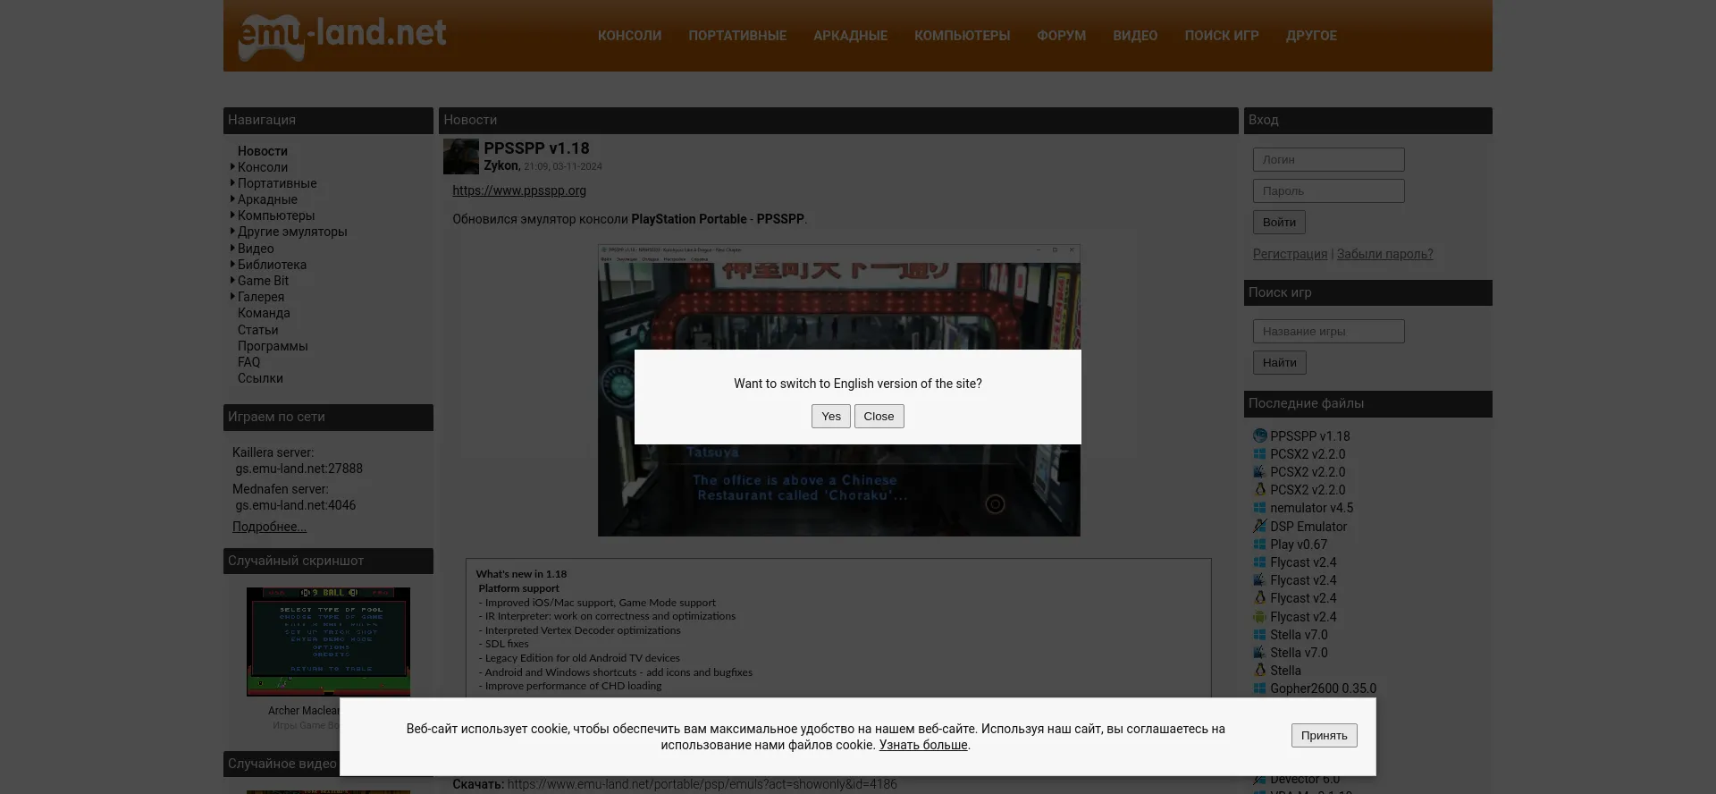Open Команда in the navigation sidebar
Viewport: 1716px width, 794px height.
coord(264,313)
